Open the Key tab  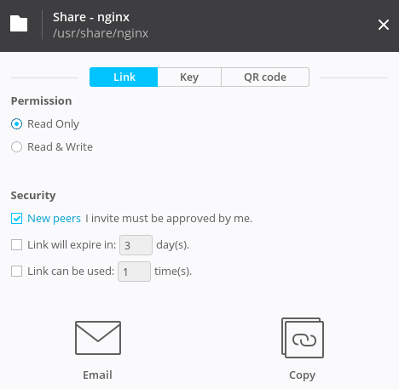point(189,77)
